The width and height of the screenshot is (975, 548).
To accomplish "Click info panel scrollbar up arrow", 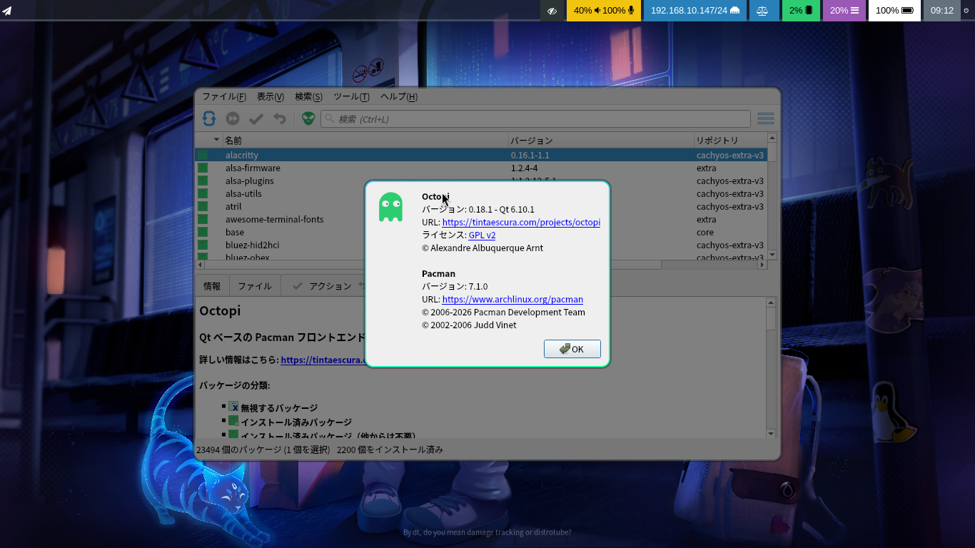I will click(771, 303).
